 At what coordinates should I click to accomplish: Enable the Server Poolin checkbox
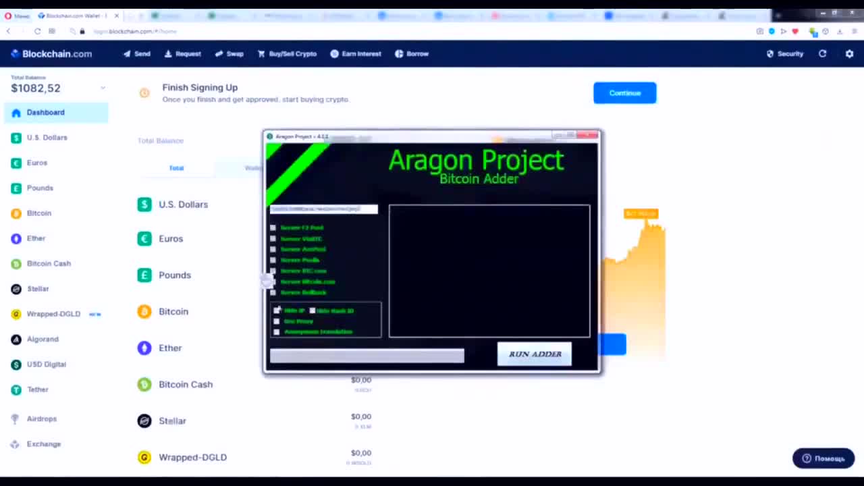[x=273, y=261]
